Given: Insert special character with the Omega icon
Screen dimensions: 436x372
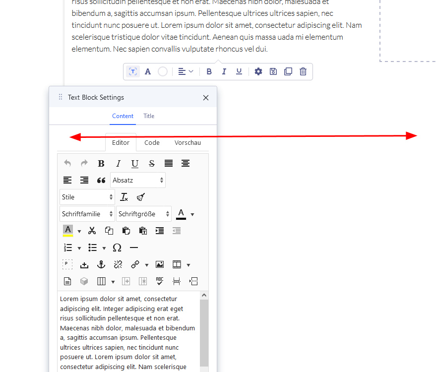Looking at the screenshot, I should pos(117,248).
